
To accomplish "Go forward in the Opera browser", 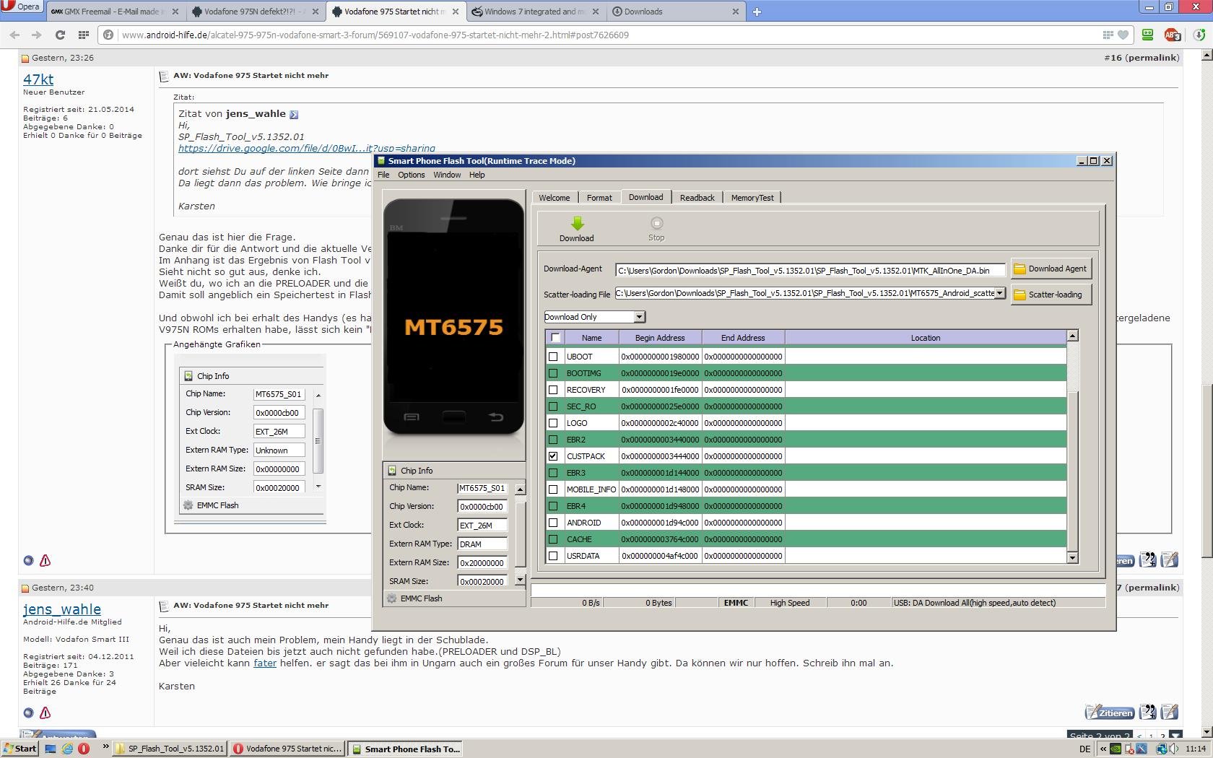I will pyautogui.click(x=36, y=35).
